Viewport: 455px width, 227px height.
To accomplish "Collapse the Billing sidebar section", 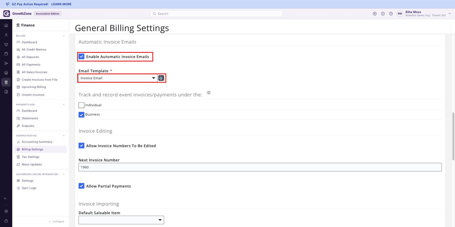I will pyautogui.click(x=64, y=36).
